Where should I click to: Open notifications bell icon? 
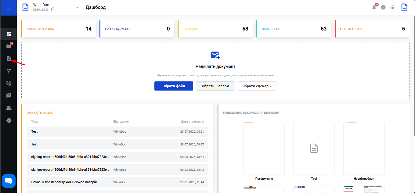pyautogui.click(x=374, y=7)
